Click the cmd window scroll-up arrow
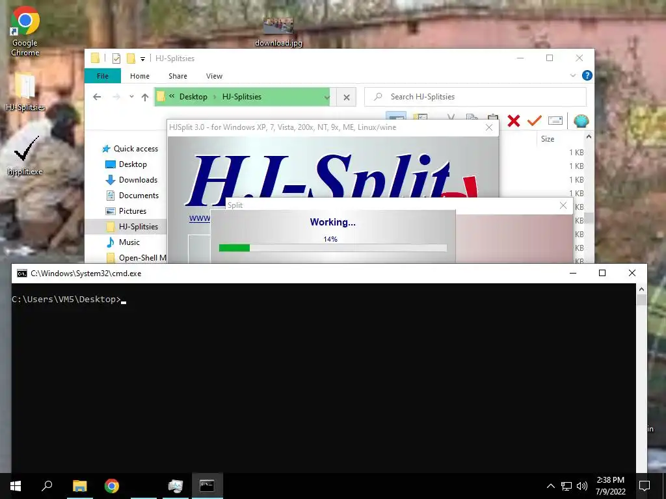 (641, 289)
